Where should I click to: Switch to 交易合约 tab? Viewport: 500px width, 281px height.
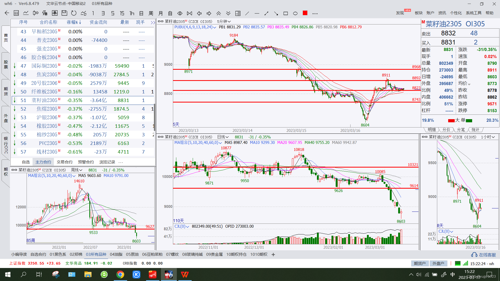tap(64, 162)
